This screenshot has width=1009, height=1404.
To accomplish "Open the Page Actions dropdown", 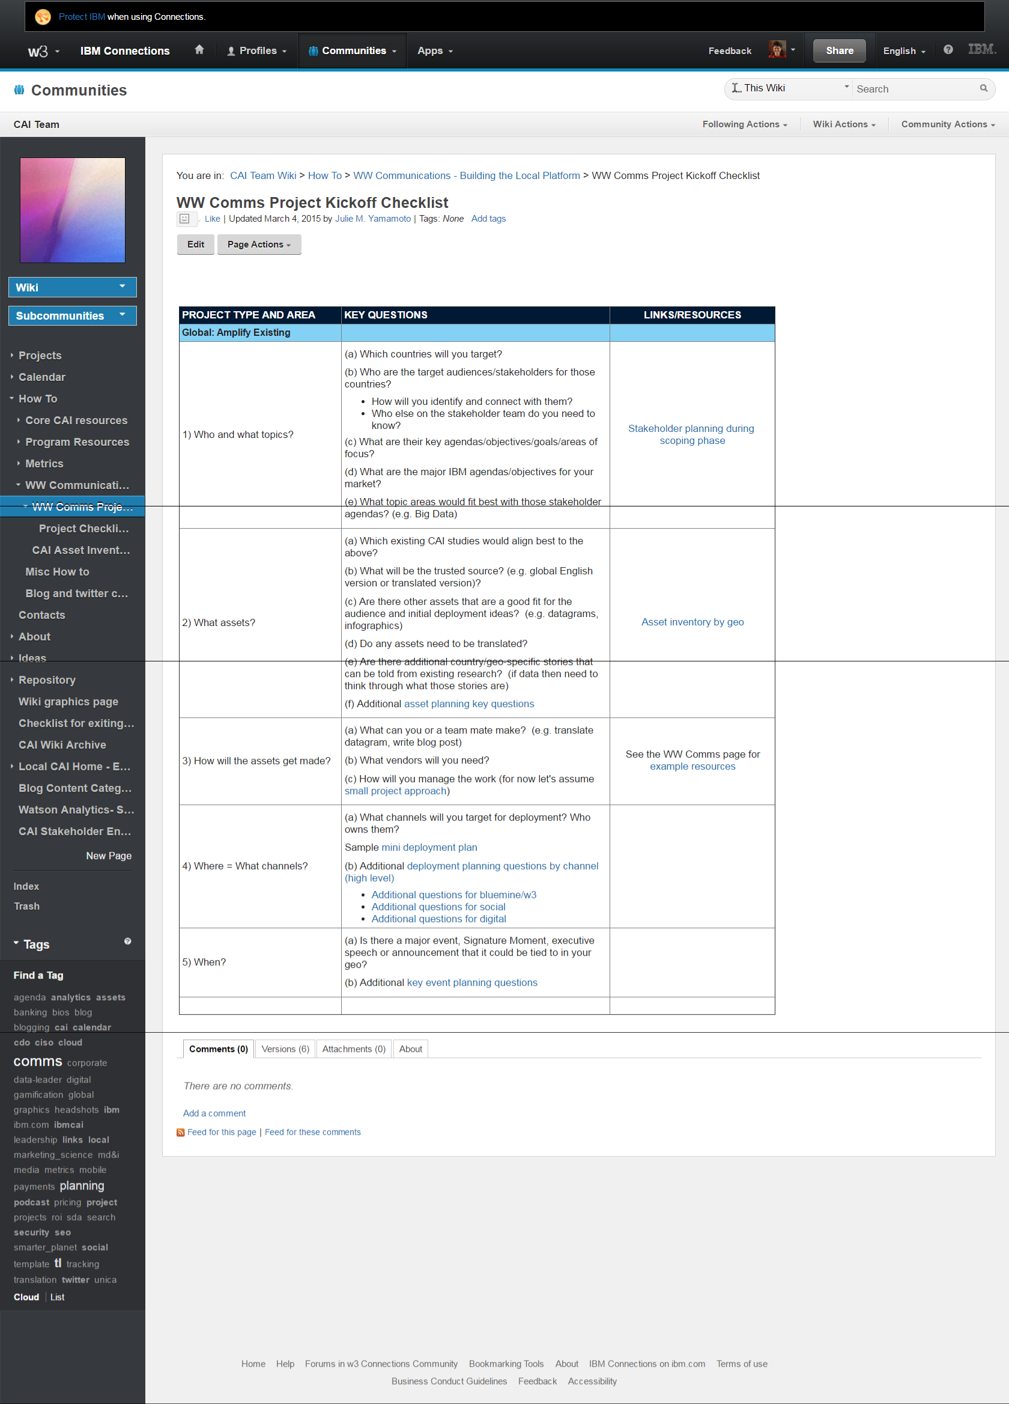I will click(259, 245).
